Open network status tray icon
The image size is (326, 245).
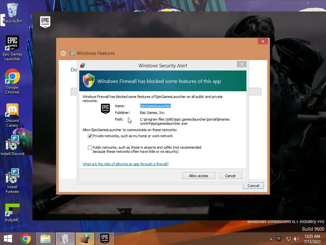pos(288,239)
